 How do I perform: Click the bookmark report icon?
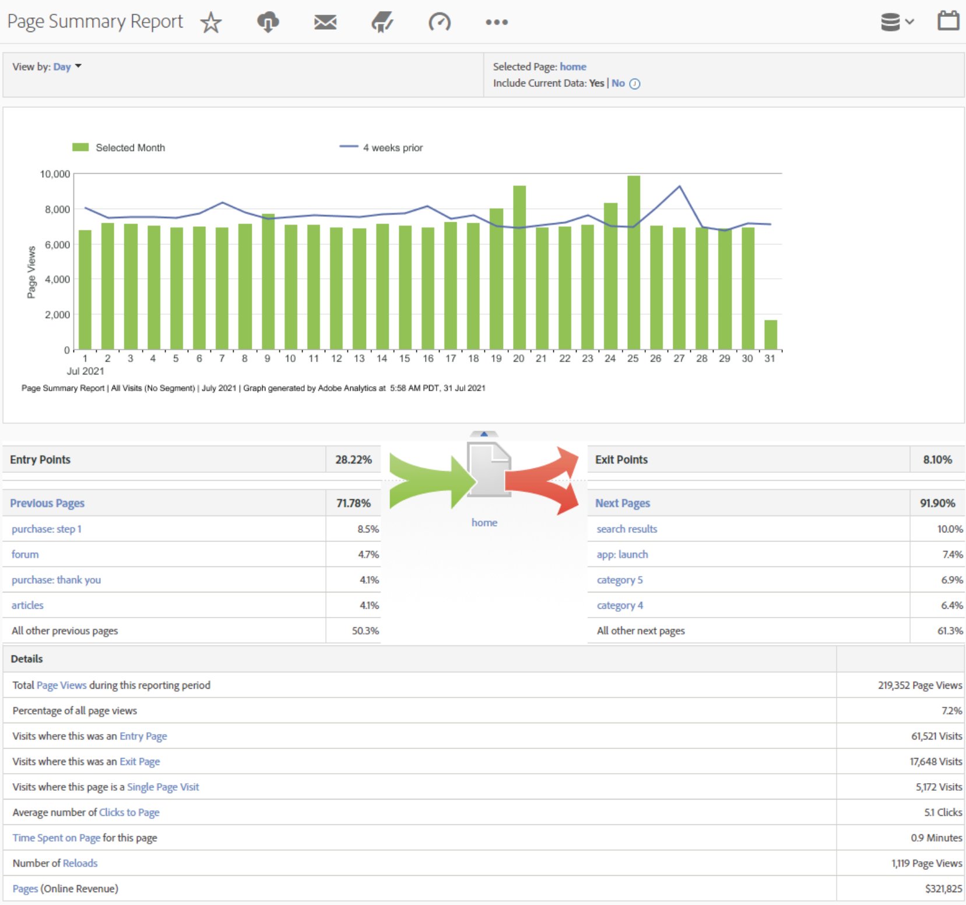382,23
